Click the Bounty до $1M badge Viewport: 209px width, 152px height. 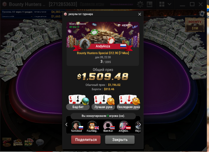coord(195,25)
